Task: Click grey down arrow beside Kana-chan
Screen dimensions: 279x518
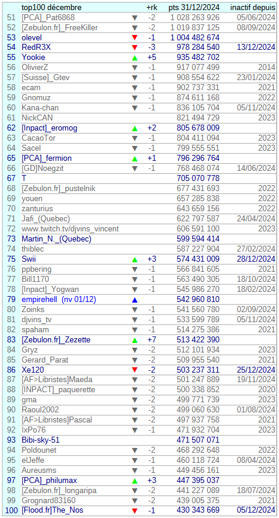Action: click(x=134, y=109)
